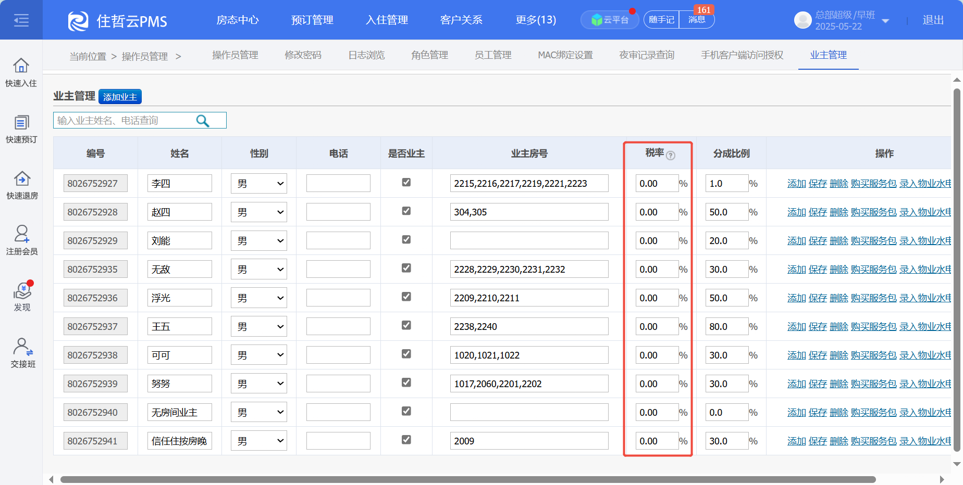The width and height of the screenshot is (963, 485).
Task: Open the 注册会员 person icon
Action: (22, 234)
